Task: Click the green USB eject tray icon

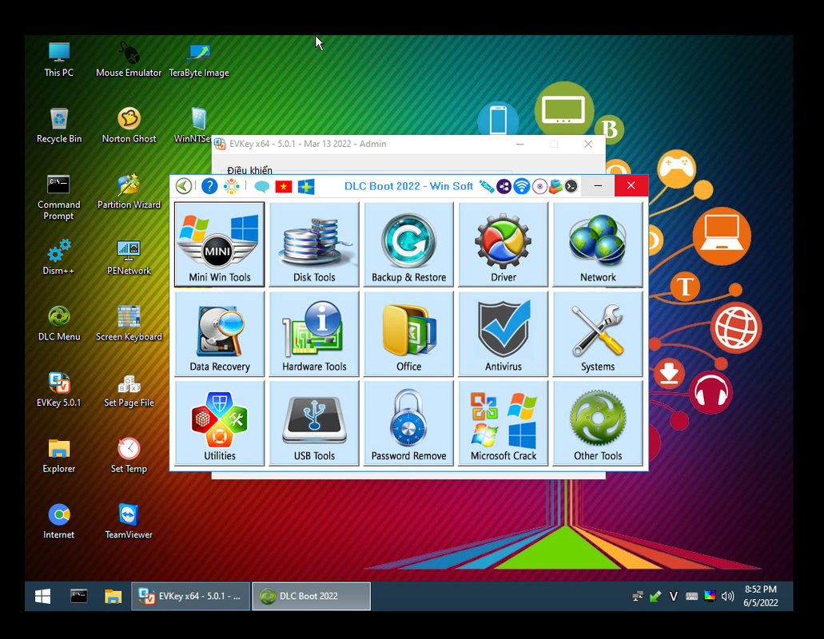Action: pyautogui.click(x=655, y=596)
